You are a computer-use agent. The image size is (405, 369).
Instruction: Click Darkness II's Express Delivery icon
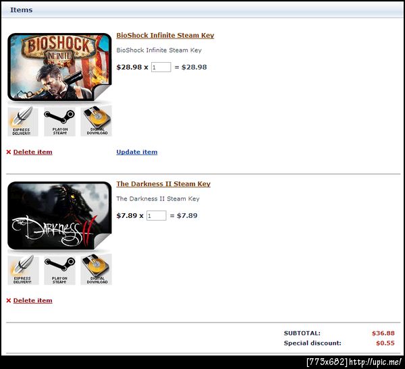click(23, 270)
